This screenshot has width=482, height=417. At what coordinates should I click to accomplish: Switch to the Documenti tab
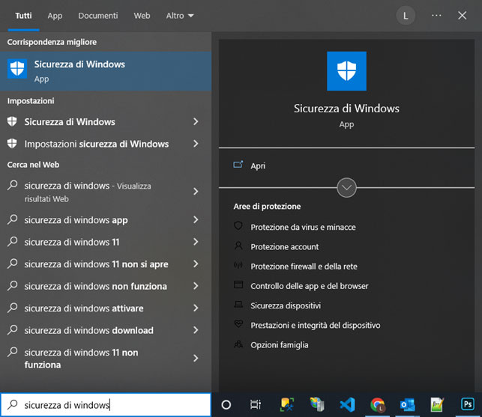coord(97,16)
